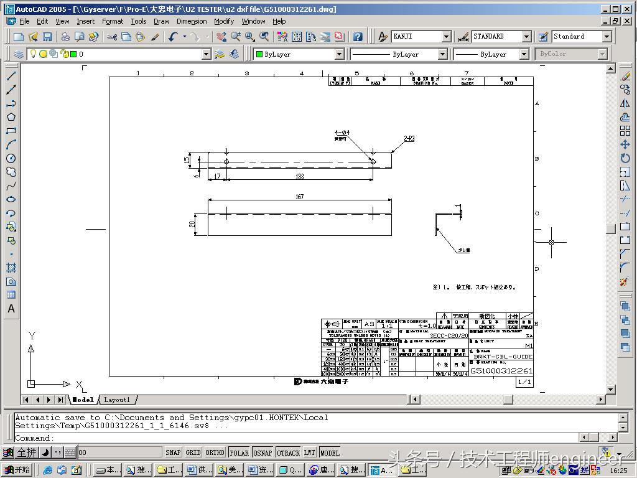Viewport: 637px width, 478px height.
Task: Select the Rotate tool
Action: pyautogui.click(x=625, y=158)
